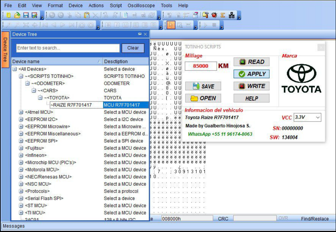Screen dimensions: 336x232
Task: Click the APPLY button in Totinho Scripts
Action: [251, 74]
